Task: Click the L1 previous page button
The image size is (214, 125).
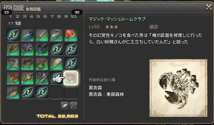Action: click(7, 12)
